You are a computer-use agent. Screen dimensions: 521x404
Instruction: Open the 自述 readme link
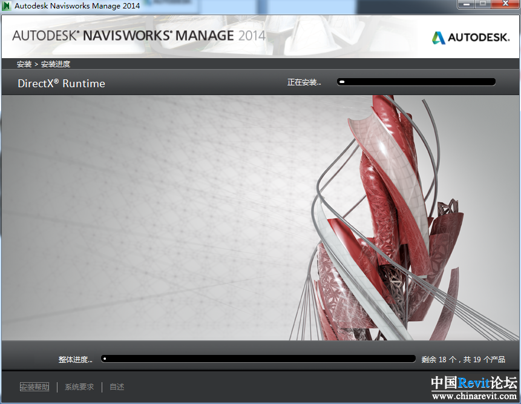pyautogui.click(x=117, y=387)
